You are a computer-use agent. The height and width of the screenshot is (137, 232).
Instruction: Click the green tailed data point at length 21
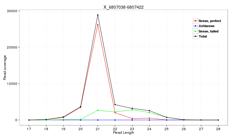(x=98, y=110)
